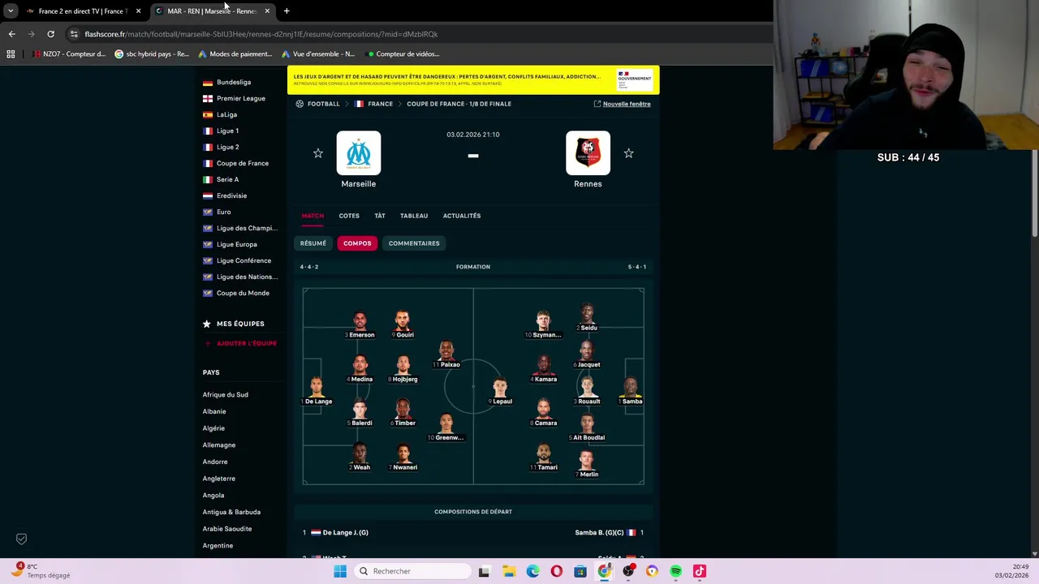
Task: Switch to the Tableau tab
Action: point(414,216)
